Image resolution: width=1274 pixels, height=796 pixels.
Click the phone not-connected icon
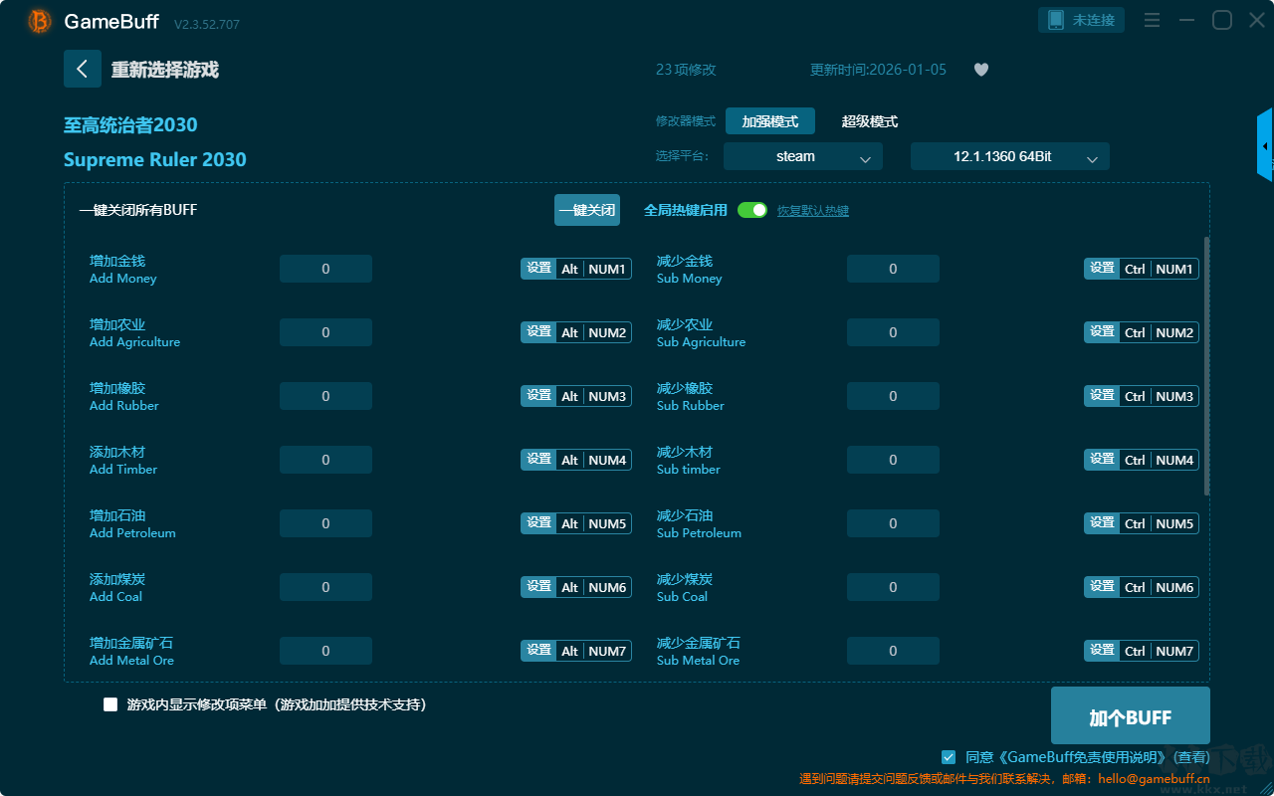pyautogui.click(x=1056, y=20)
